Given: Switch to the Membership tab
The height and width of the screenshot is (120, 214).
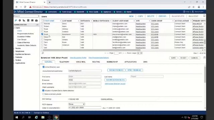Looking at the screenshot, I should pos(112,62).
